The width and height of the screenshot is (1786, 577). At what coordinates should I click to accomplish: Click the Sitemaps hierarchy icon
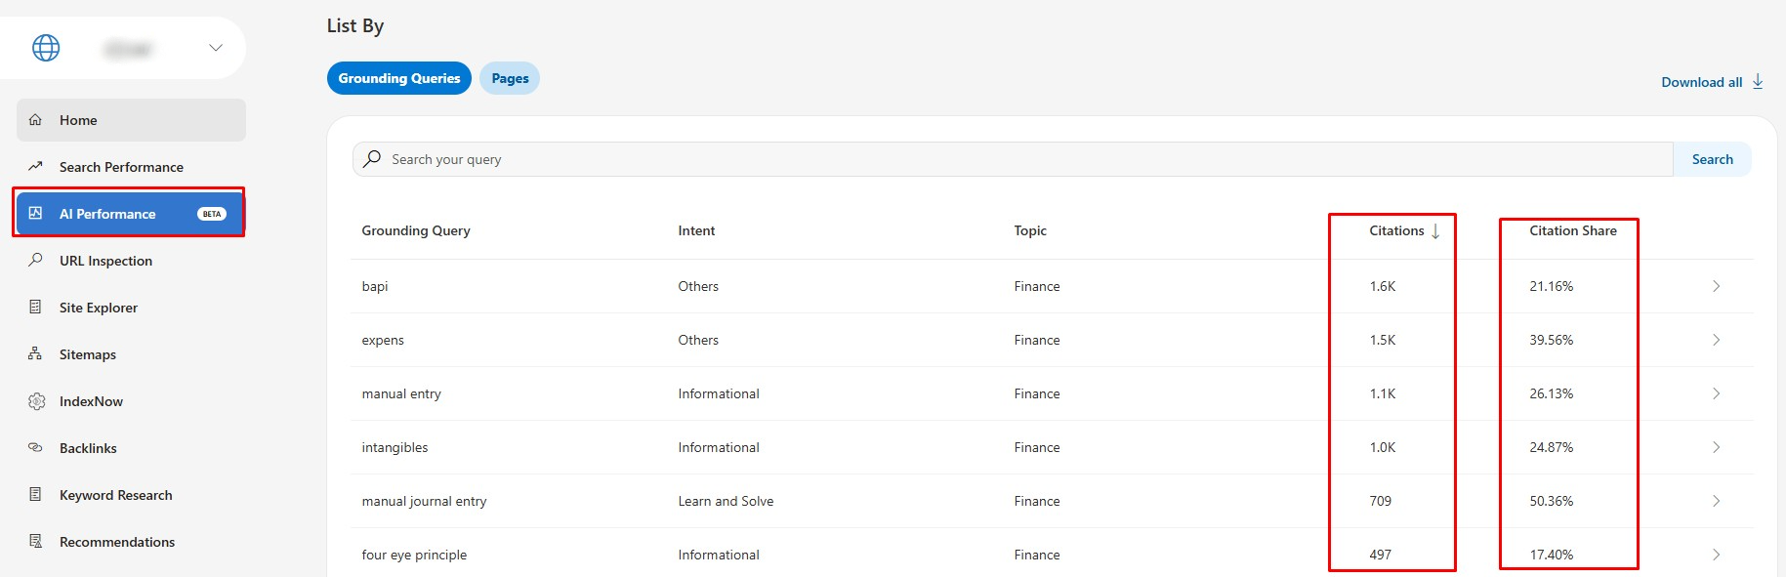pos(35,354)
